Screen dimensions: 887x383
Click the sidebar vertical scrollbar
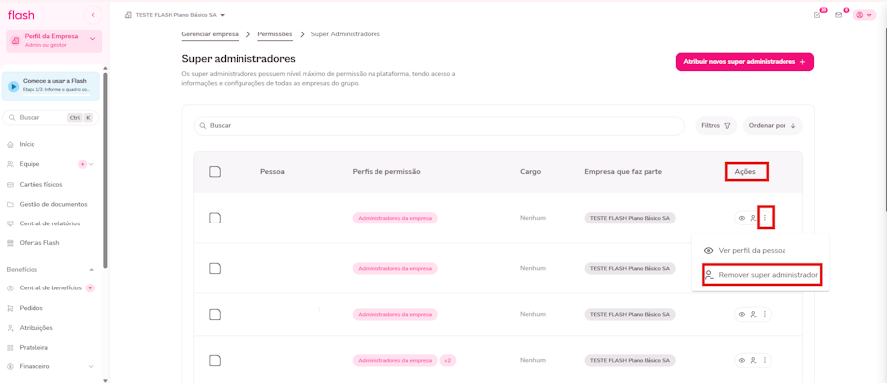click(105, 169)
